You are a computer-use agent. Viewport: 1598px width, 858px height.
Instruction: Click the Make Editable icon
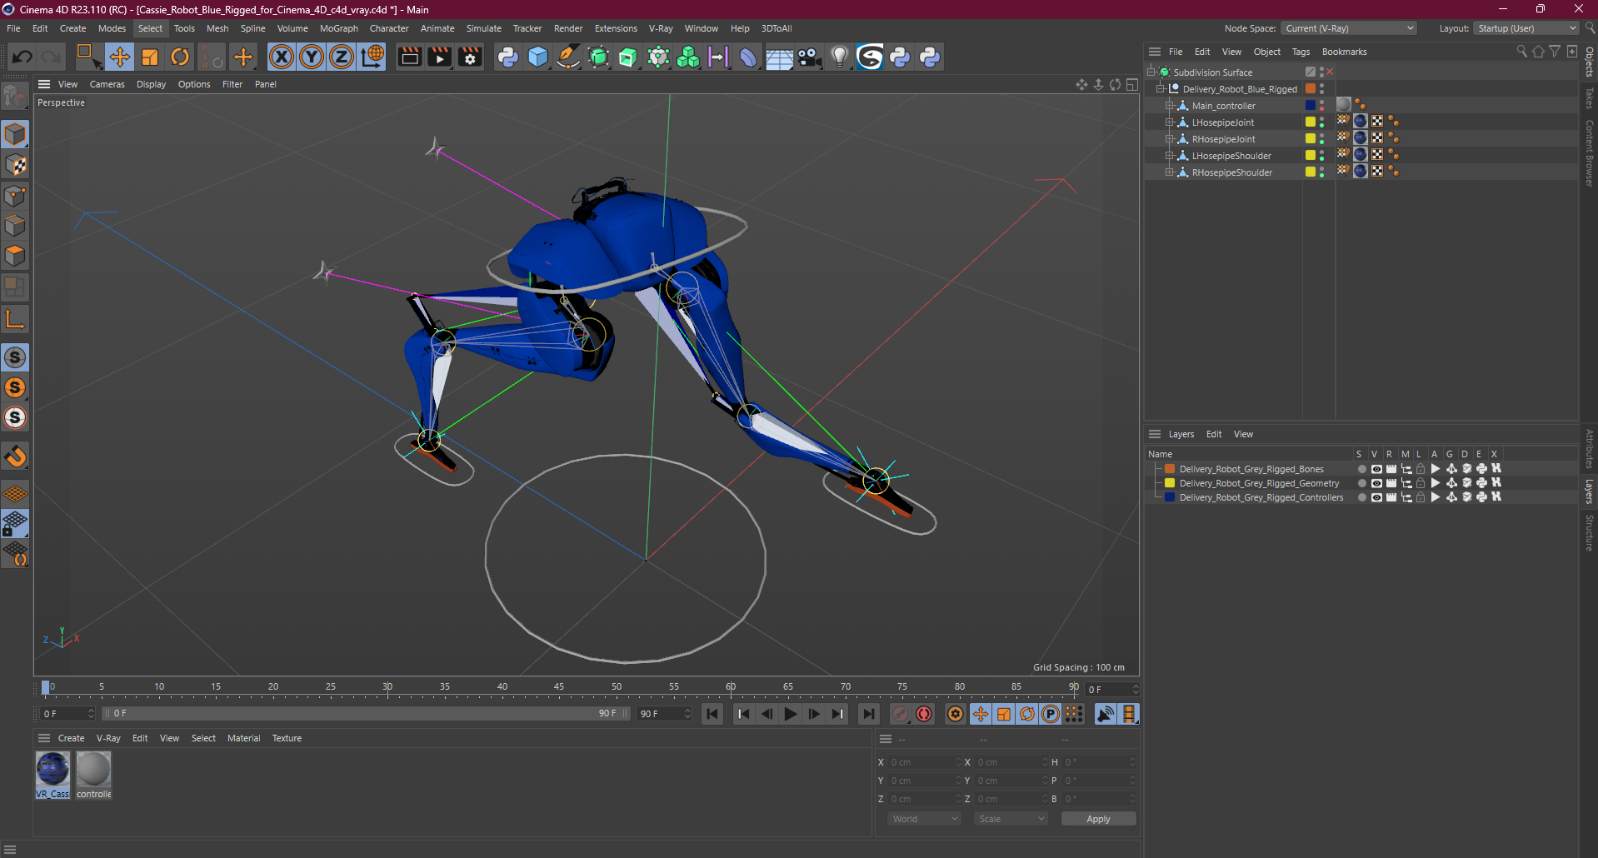pyautogui.click(x=15, y=97)
